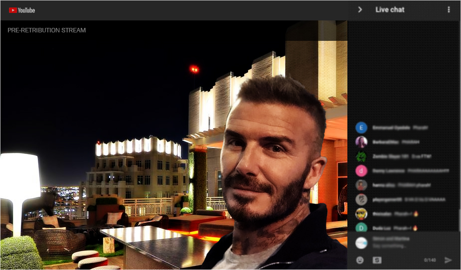Open Zombie Slayer 181's green monster avatar

coord(361,156)
